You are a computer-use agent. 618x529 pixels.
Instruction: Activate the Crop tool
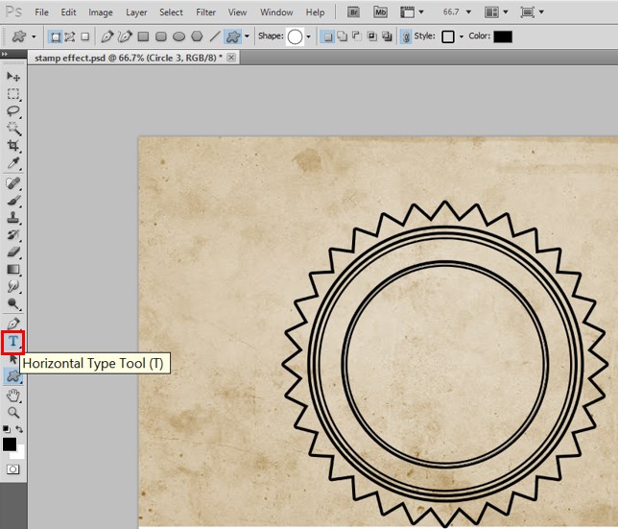pos(13,146)
